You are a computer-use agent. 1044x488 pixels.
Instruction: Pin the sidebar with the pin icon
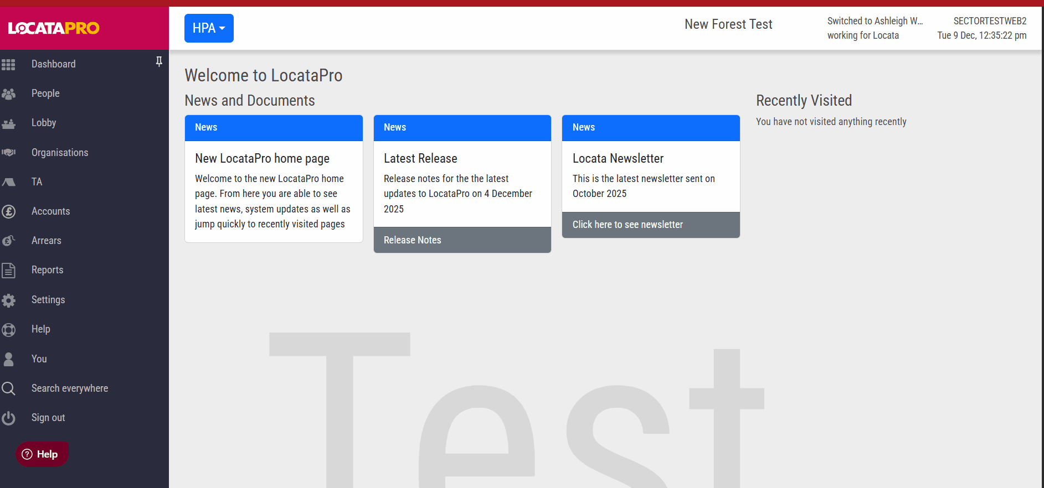(x=159, y=61)
